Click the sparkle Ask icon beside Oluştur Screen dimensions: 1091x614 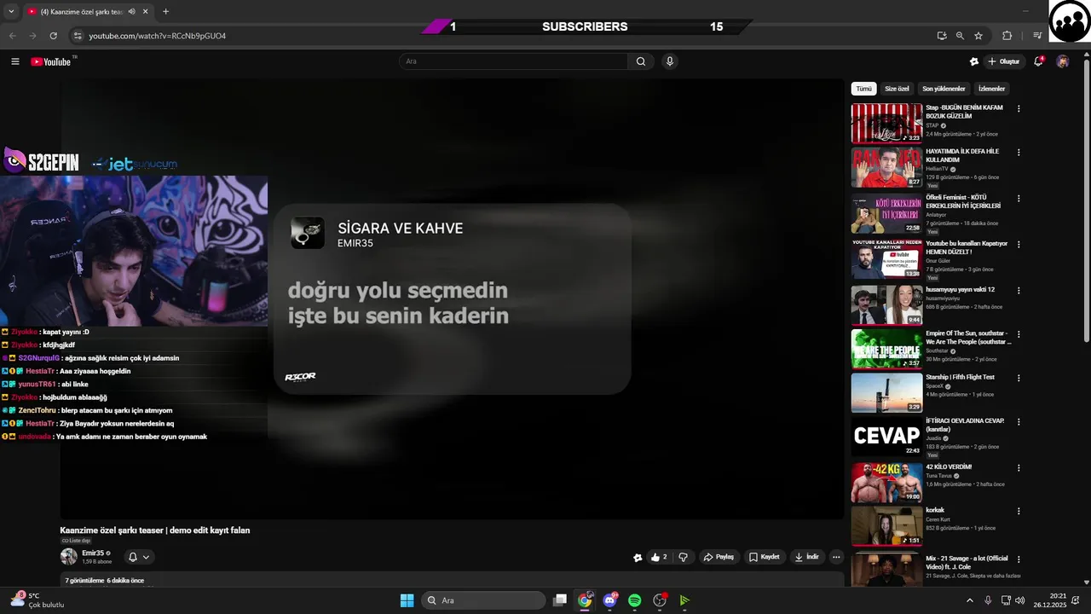(x=974, y=61)
